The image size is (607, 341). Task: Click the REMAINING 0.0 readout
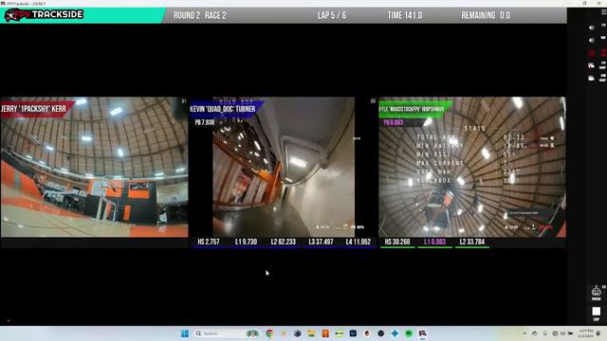click(x=486, y=15)
